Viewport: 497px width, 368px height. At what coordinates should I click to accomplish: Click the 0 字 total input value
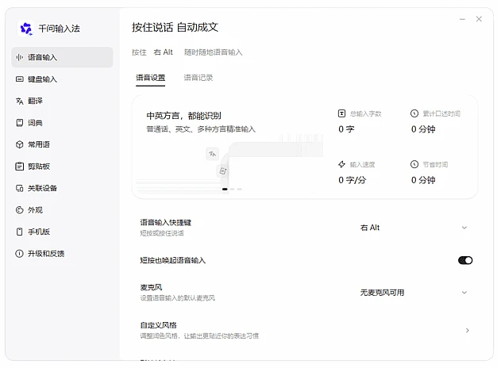pyautogui.click(x=346, y=129)
